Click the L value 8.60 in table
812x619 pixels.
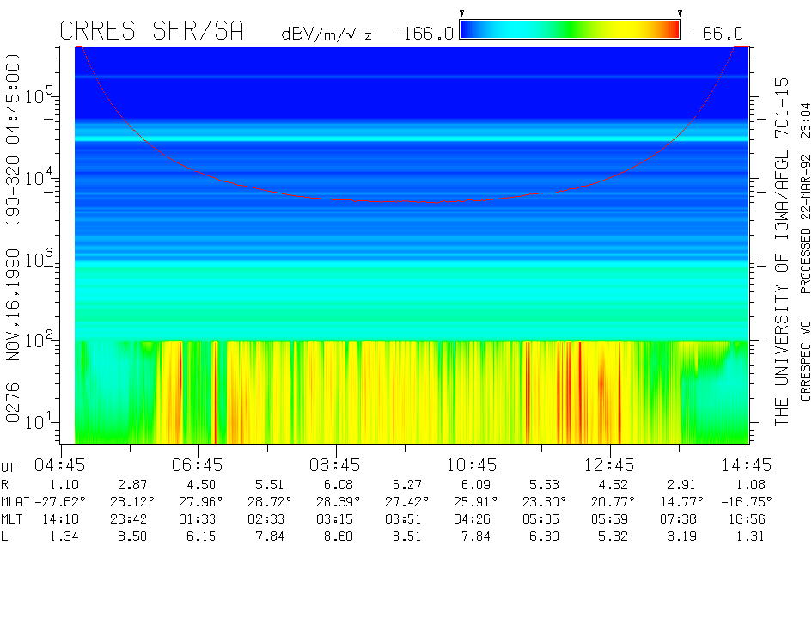[336, 537]
